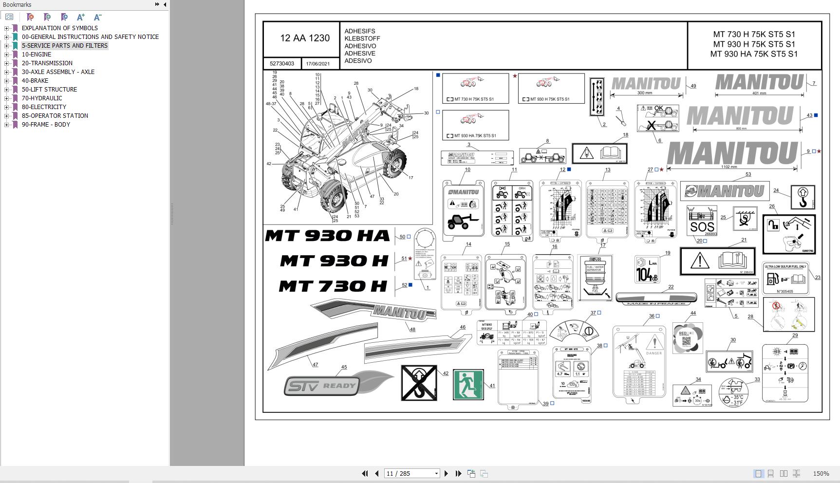Click the date 17/06/2021
840x483 pixels.
pyautogui.click(x=318, y=64)
